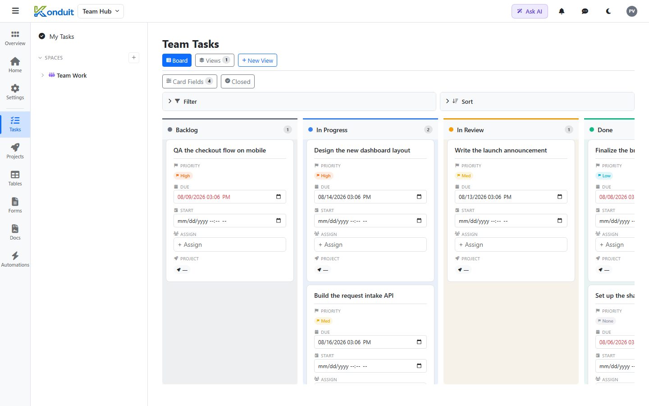Assign someone to QA checkout card
This screenshot has height=406, width=649.
230,245
